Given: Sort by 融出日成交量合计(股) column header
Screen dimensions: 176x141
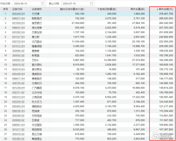Looking at the screenshot, I should coord(72,9).
